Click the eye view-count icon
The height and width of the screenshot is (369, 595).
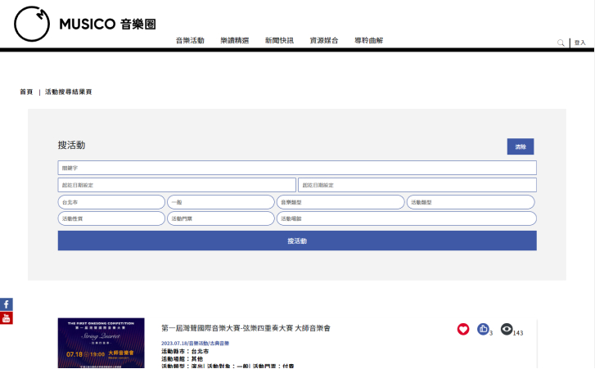click(x=507, y=329)
